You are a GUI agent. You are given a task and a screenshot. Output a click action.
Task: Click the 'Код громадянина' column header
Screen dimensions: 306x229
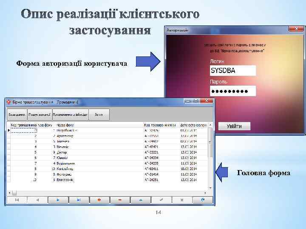click(x=24, y=125)
